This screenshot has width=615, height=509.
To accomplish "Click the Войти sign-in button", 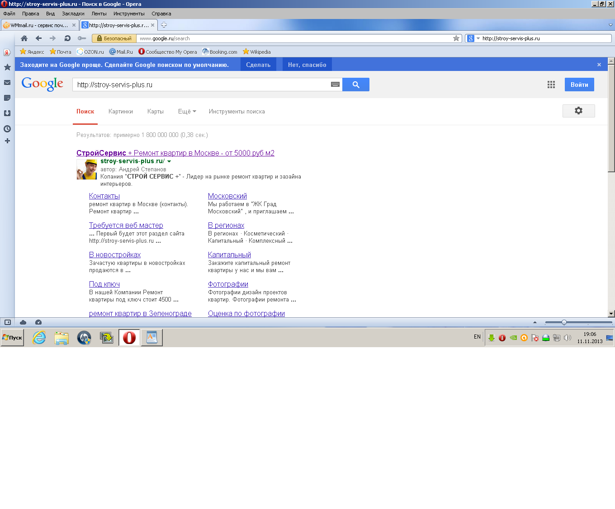I will point(579,85).
